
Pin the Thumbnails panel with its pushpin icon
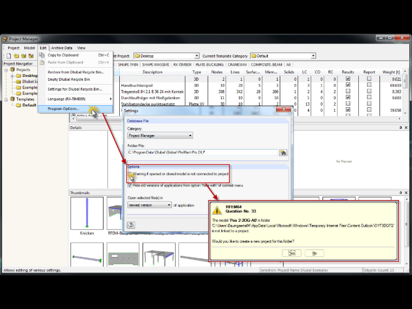(401, 192)
